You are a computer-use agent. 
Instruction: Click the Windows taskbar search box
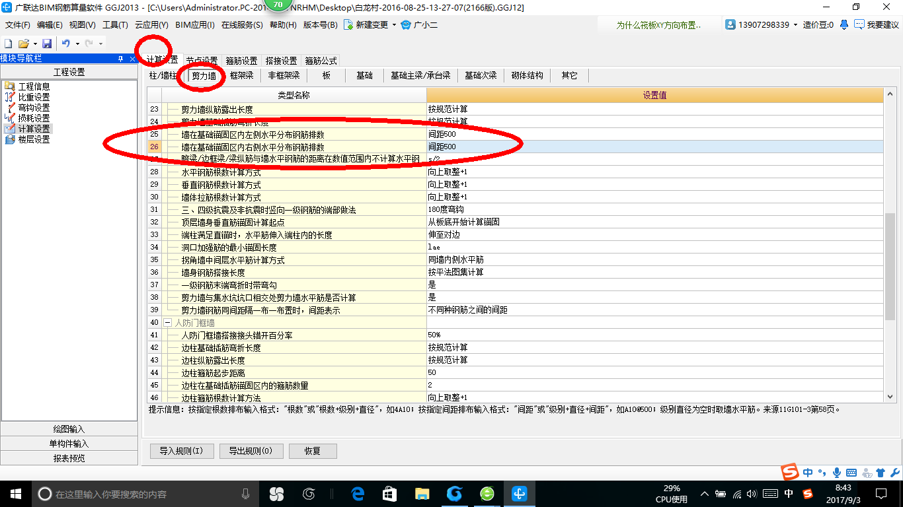144,493
